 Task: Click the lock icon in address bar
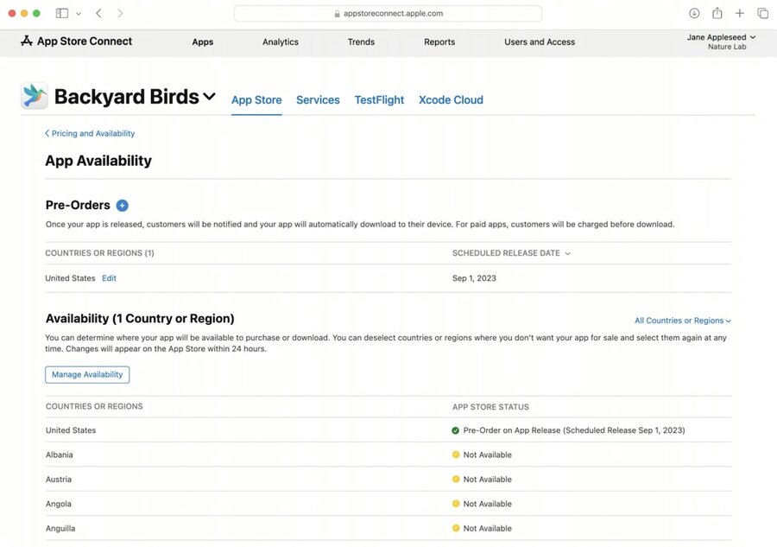click(337, 14)
